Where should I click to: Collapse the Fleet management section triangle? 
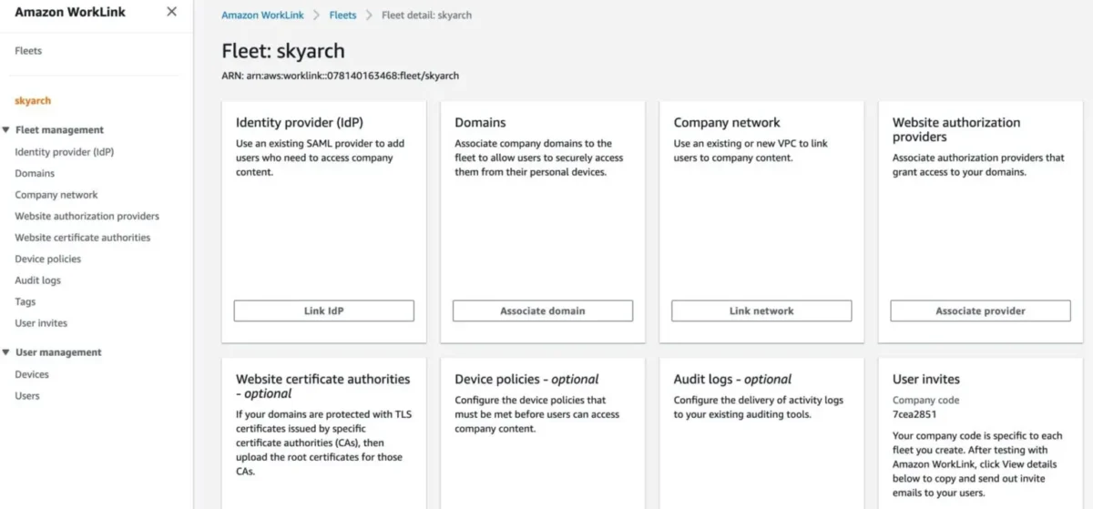[6, 130]
